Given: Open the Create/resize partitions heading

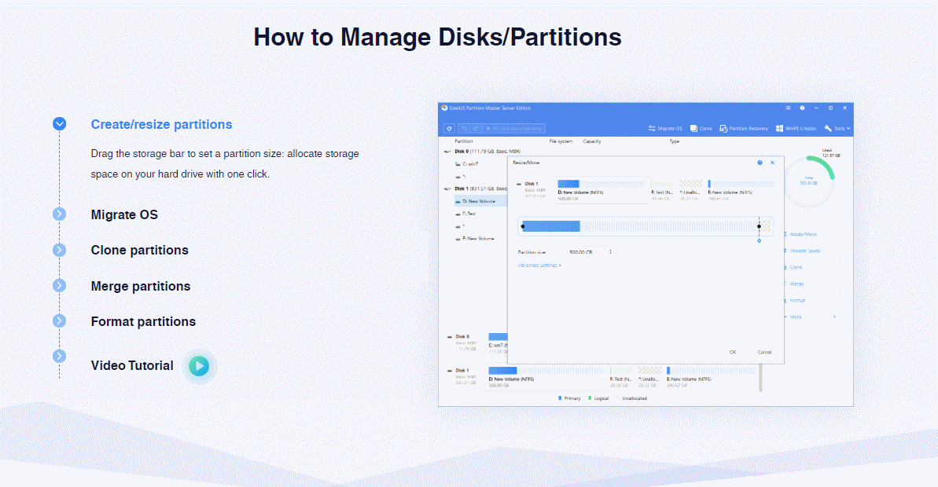Looking at the screenshot, I should [161, 124].
